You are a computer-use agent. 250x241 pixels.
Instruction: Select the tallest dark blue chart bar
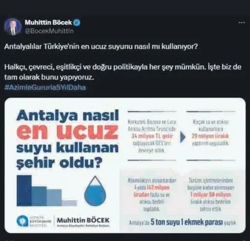click(x=24, y=190)
